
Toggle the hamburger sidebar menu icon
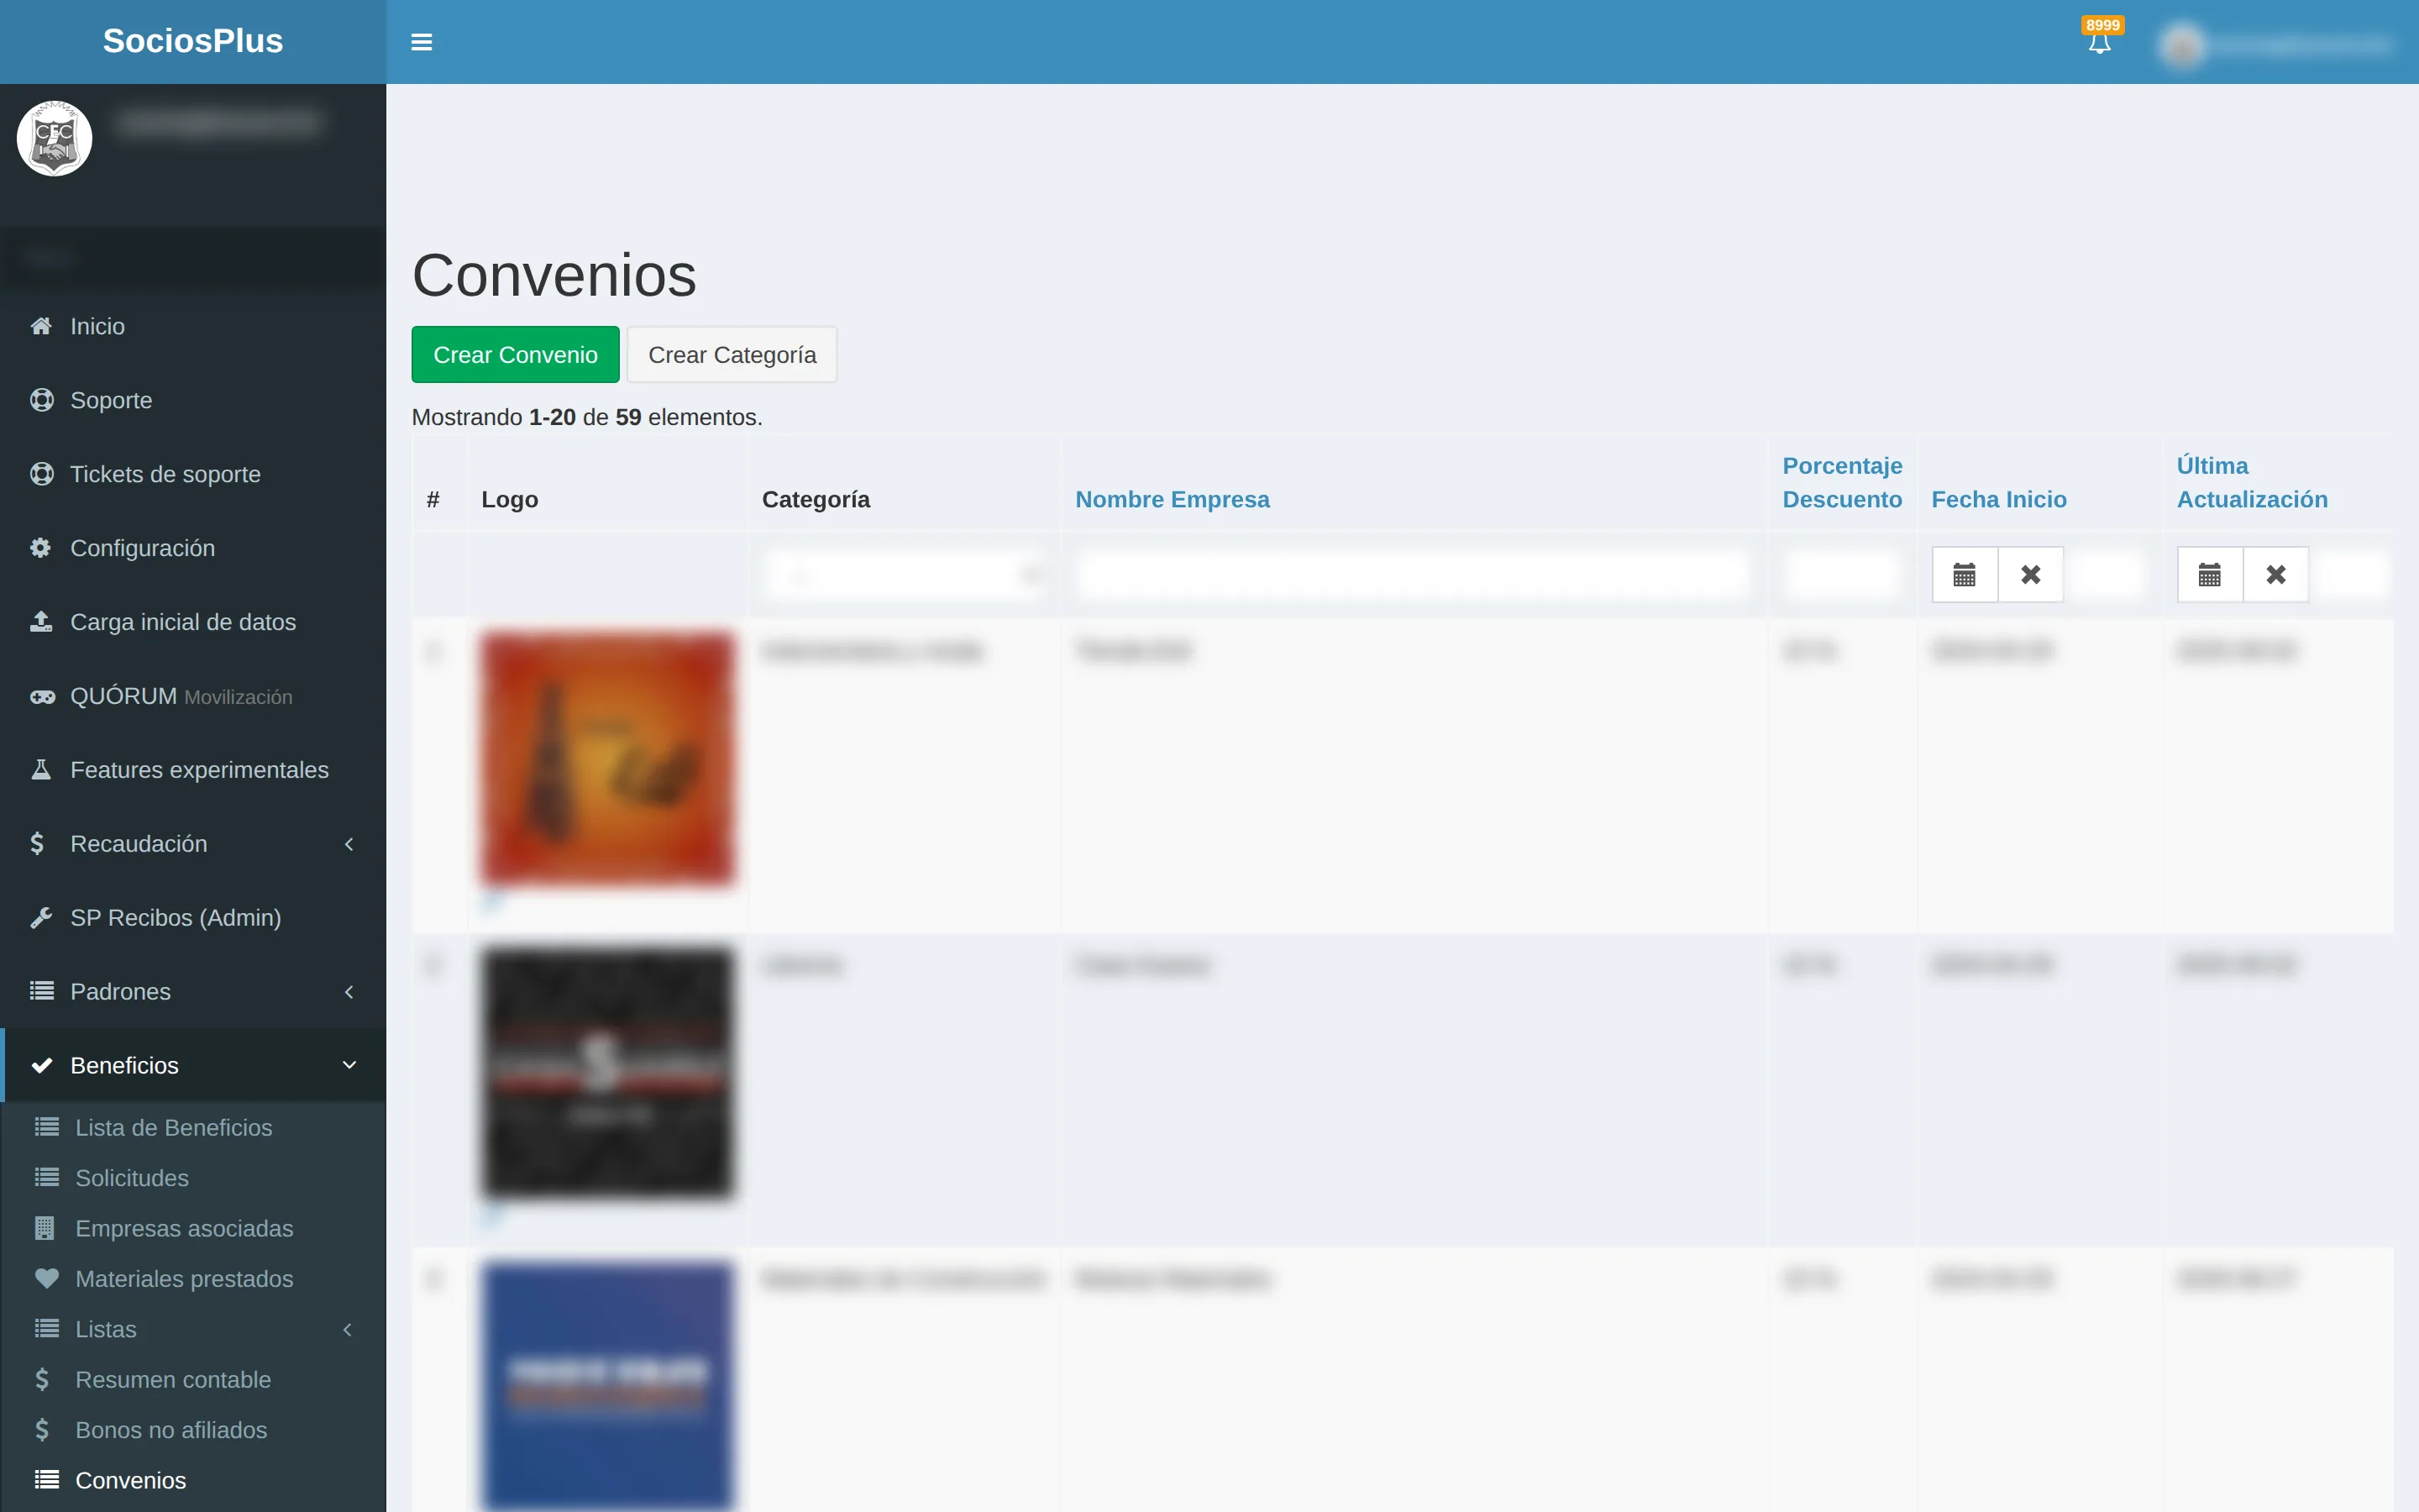[x=422, y=42]
